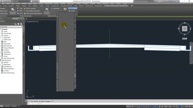
Task: Select Points in Prospector tree
Action: tap(5, 31)
